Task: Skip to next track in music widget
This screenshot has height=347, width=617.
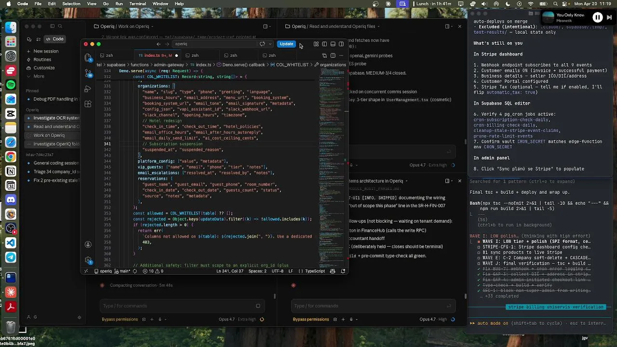Action: click(609, 18)
